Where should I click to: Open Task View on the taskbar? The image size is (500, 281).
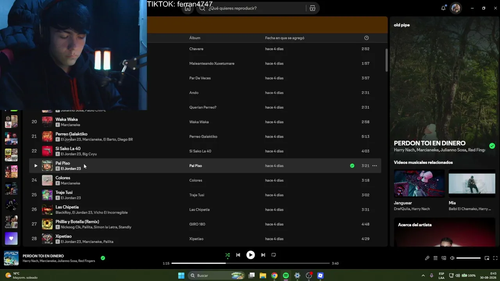252,276
